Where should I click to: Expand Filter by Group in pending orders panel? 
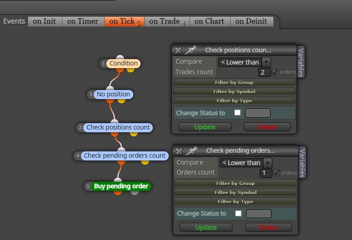236,184
